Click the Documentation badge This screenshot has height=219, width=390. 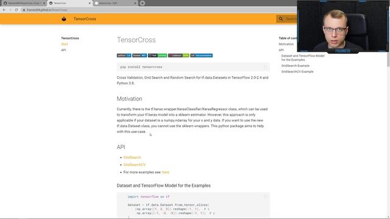[202, 55]
